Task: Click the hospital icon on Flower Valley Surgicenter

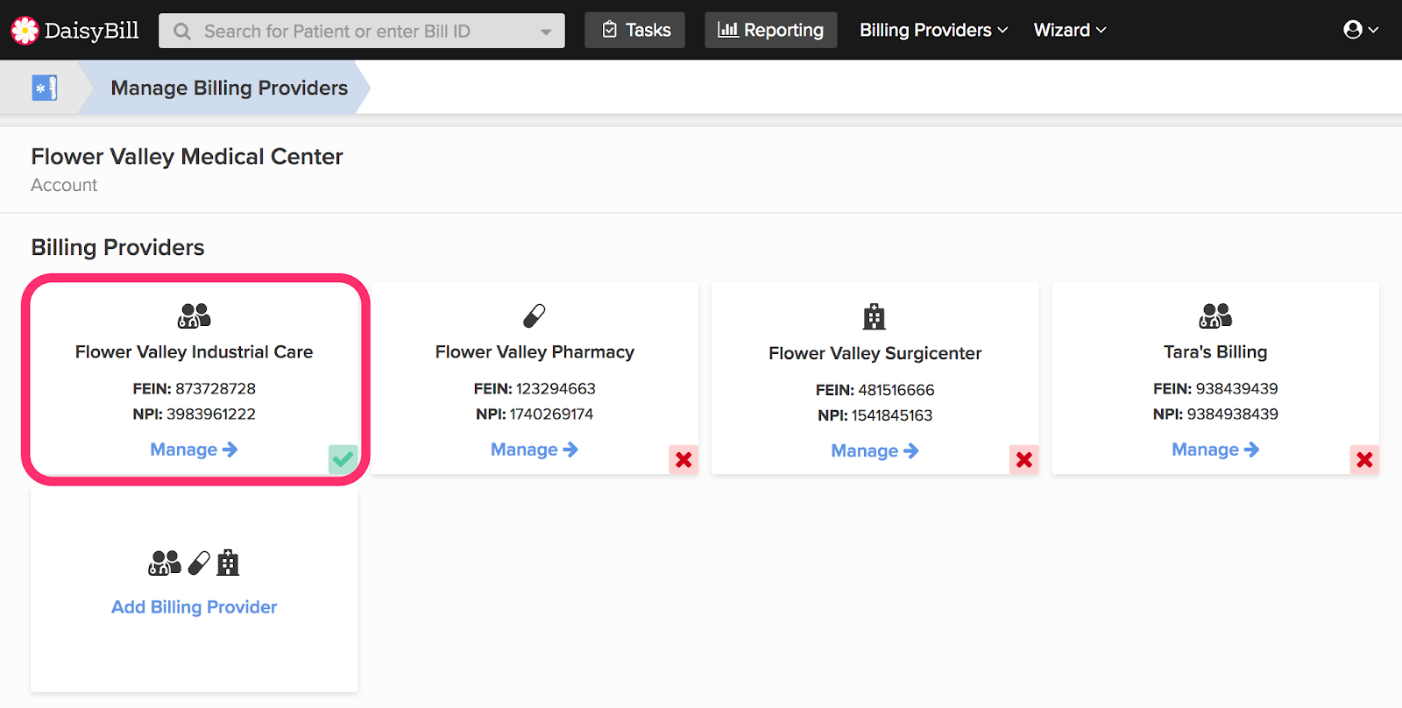Action: coord(874,316)
